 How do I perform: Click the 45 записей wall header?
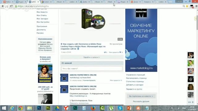(92, 63)
